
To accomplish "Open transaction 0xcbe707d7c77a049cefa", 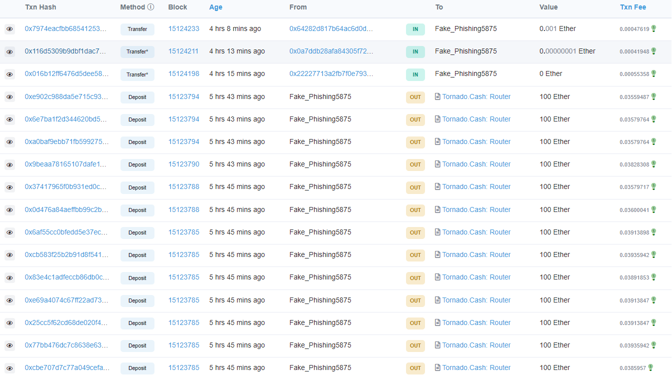I will pos(67,367).
